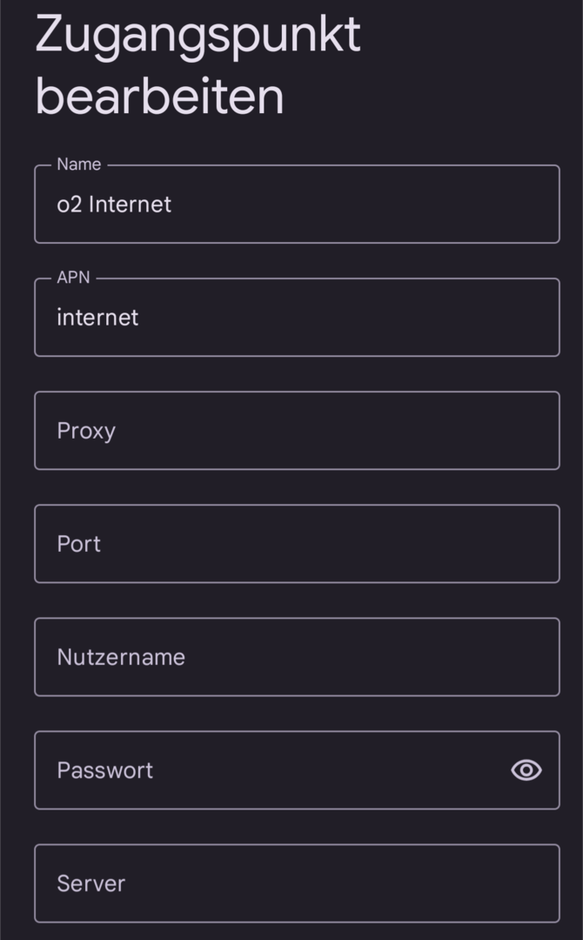Click empty space right of APN value
Viewport: 583px width, 940px height.
point(365,318)
